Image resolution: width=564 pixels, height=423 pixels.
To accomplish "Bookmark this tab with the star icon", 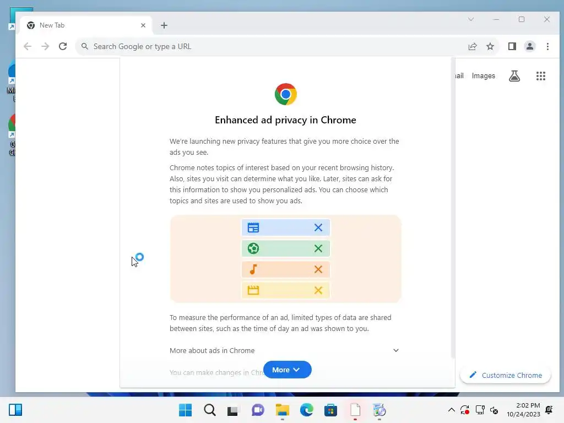I will [x=490, y=46].
